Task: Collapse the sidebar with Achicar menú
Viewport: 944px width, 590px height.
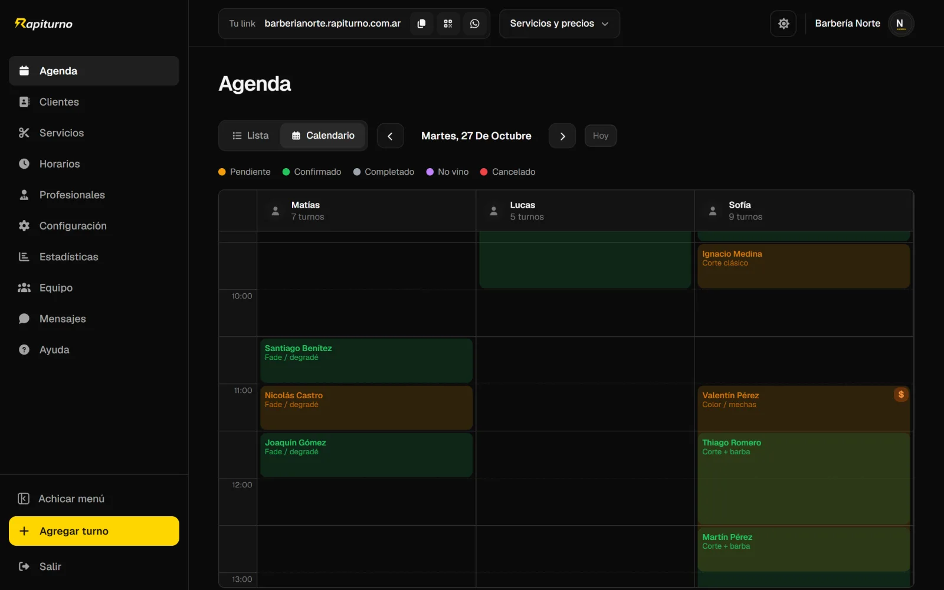Action: (94, 499)
